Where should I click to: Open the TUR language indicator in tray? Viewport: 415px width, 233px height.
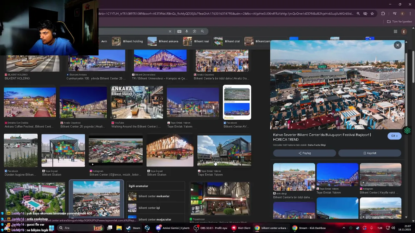(380, 228)
